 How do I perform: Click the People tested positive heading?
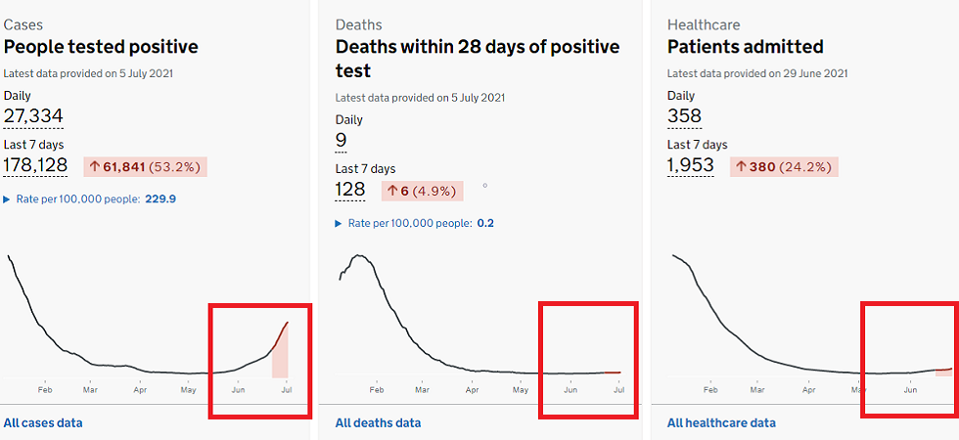pos(101,46)
